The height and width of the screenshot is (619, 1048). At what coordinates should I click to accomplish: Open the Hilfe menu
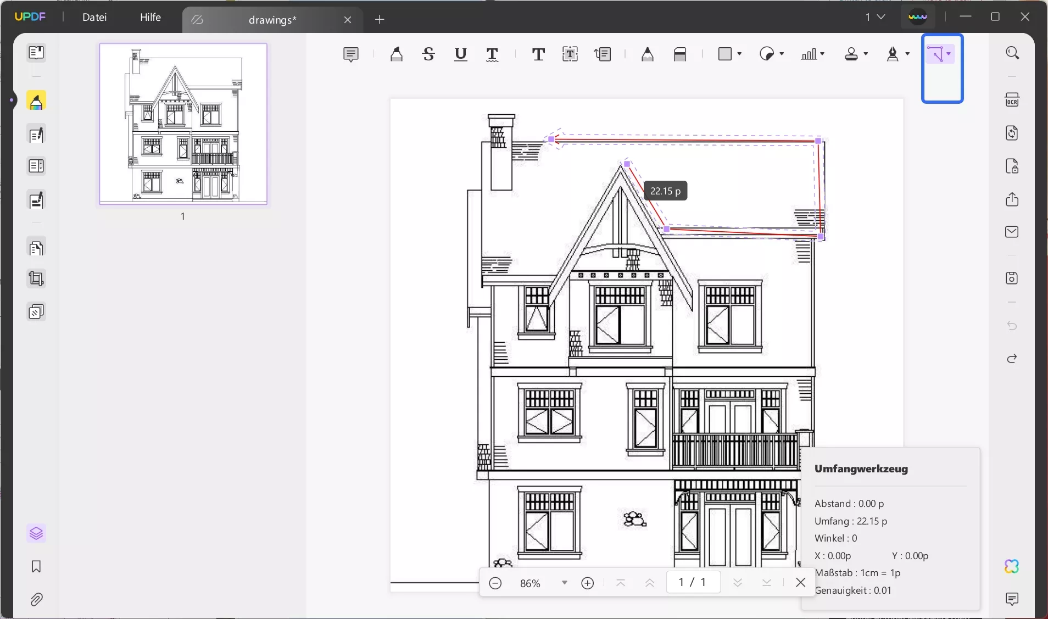coord(150,17)
